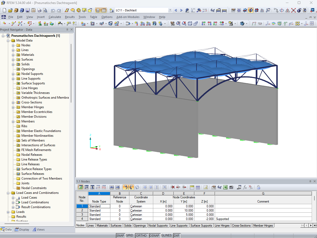Toggle ORTHO mode in status bar
This screenshot has height=238, width=317.
pos(141,235)
